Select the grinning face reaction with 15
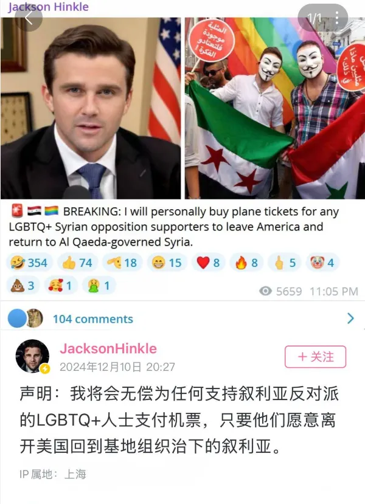The width and height of the screenshot is (365, 504). pos(167,263)
